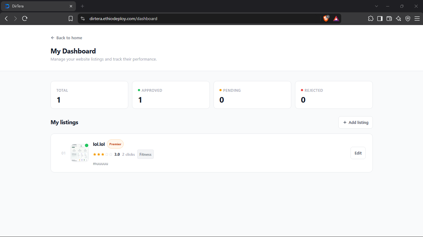Screen dimensions: 423x237
Task: Click the My Dashboard heading
Action: [73, 51]
